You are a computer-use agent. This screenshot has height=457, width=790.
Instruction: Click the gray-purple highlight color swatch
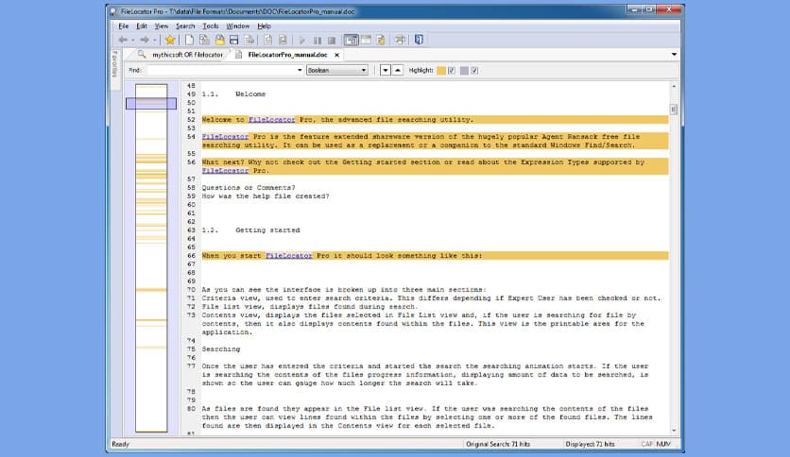[x=465, y=71]
